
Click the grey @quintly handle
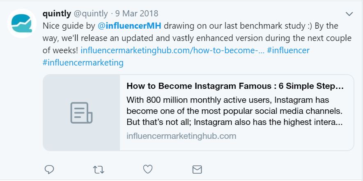pyautogui.click(x=91, y=14)
